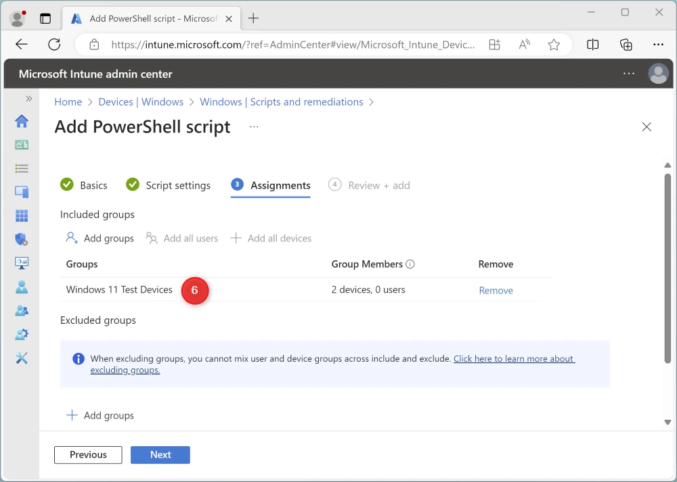Expand the left navigation menu
Image resolution: width=677 pixels, height=482 pixels.
click(29, 99)
